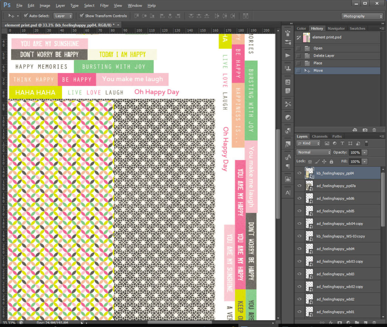Click the create document from state icon

[355, 130]
